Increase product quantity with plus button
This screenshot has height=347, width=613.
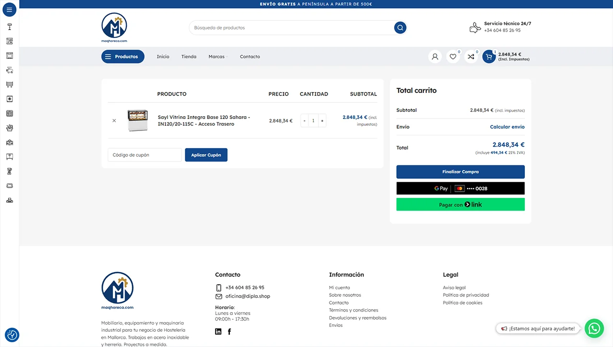click(322, 121)
